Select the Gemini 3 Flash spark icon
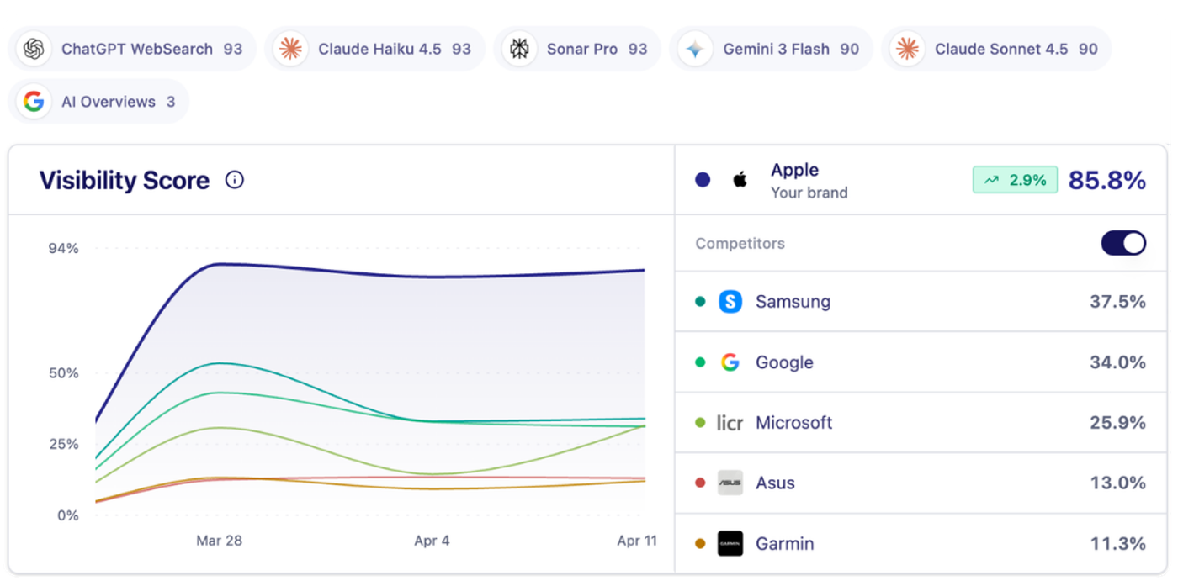The height and width of the screenshot is (586, 1178). [693, 48]
